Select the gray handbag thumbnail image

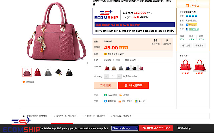point(48,72)
